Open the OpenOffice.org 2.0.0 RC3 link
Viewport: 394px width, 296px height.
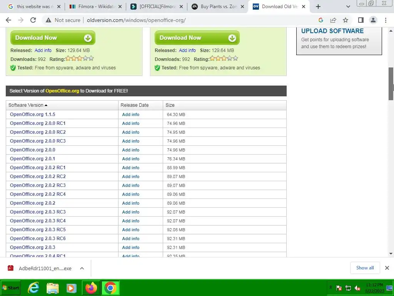(38, 141)
